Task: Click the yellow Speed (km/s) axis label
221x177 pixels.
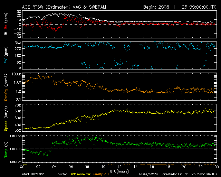Action: click(x=6, y=119)
